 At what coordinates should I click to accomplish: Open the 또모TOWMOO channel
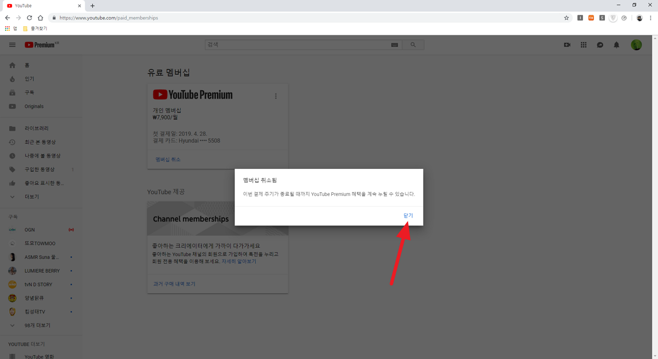(x=41, y=244)
